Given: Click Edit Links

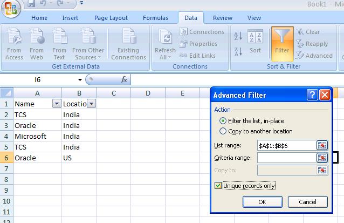Looking at the screenshot, I should coord(197,56).
